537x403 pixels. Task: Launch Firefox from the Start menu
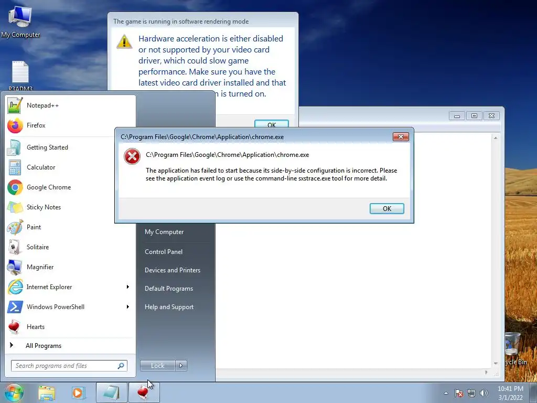[x=70, y=125]
